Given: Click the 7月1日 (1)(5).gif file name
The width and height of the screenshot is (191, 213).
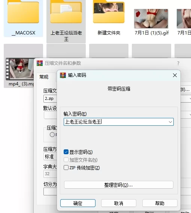Looking at the screenshot, I should pyautogui.click(x=152, y=33).
